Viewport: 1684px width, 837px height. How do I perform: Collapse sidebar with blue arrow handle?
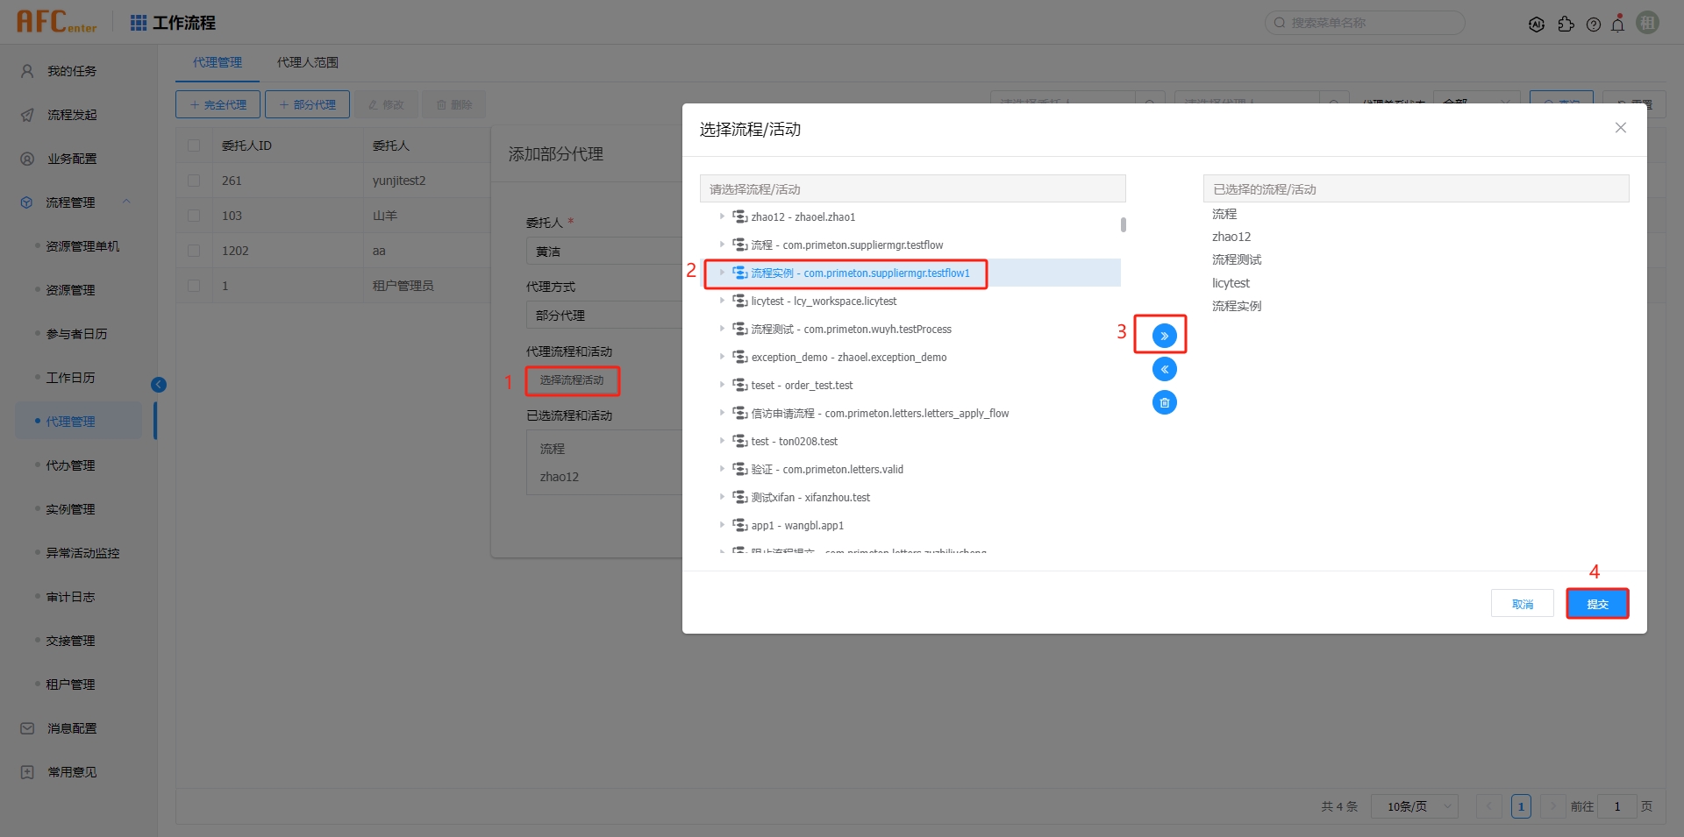(x=159, y=385)
